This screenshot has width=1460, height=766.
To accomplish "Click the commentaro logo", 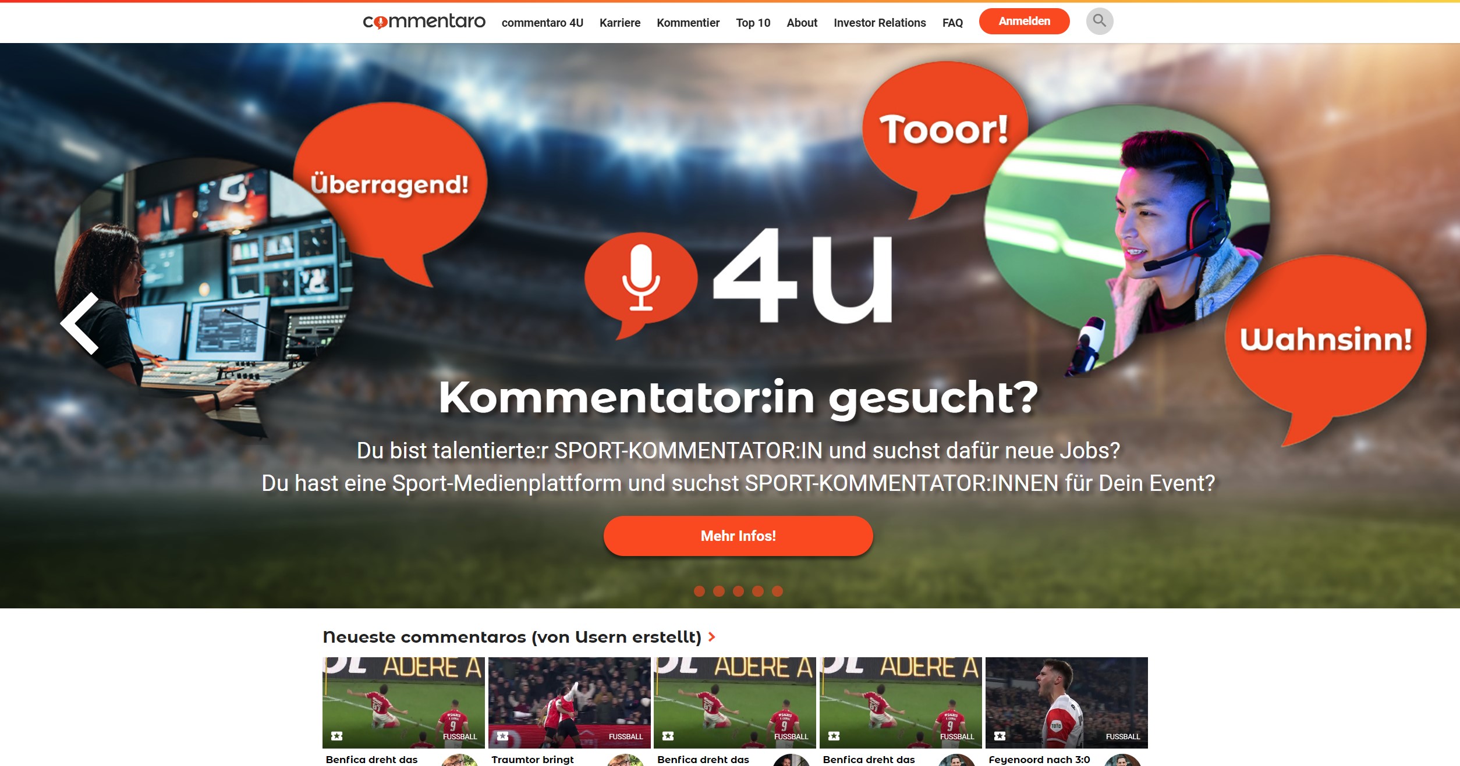I will click(424, 22).
